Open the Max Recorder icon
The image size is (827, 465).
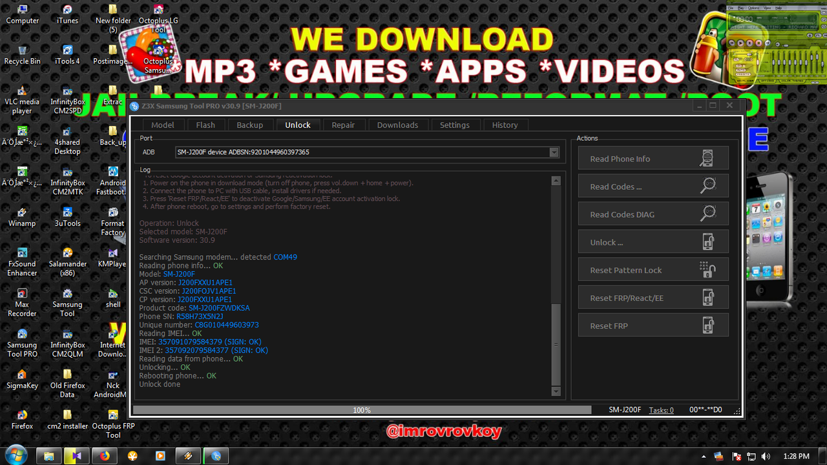pos(22,304)
